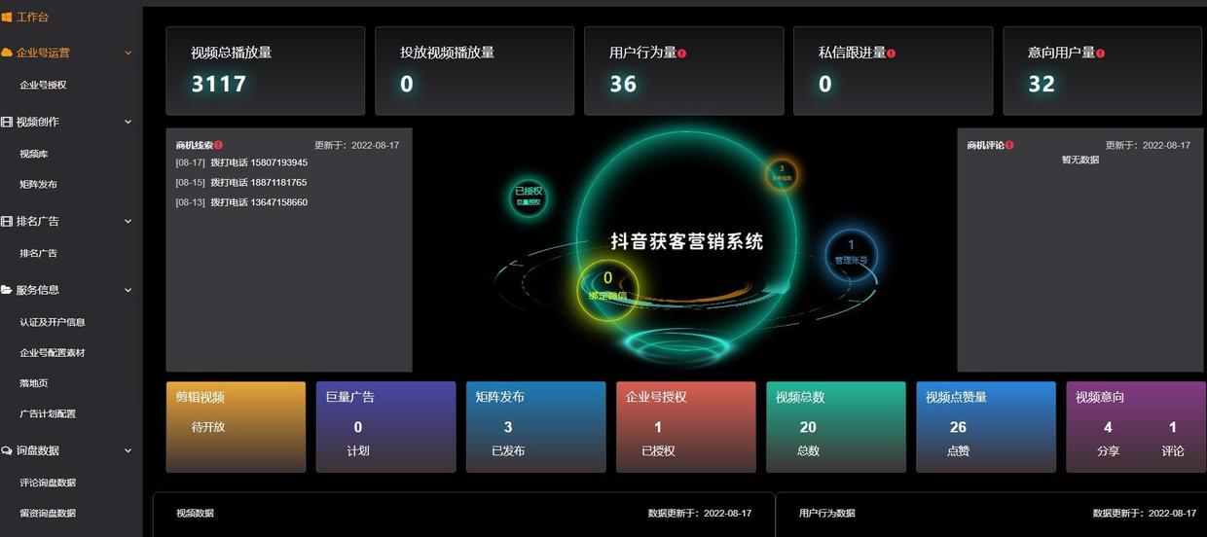The width and height of the screenshot is (1207, 537).
Task: Click the red info icon next to 商机评论
Action: click(1009, 145)
